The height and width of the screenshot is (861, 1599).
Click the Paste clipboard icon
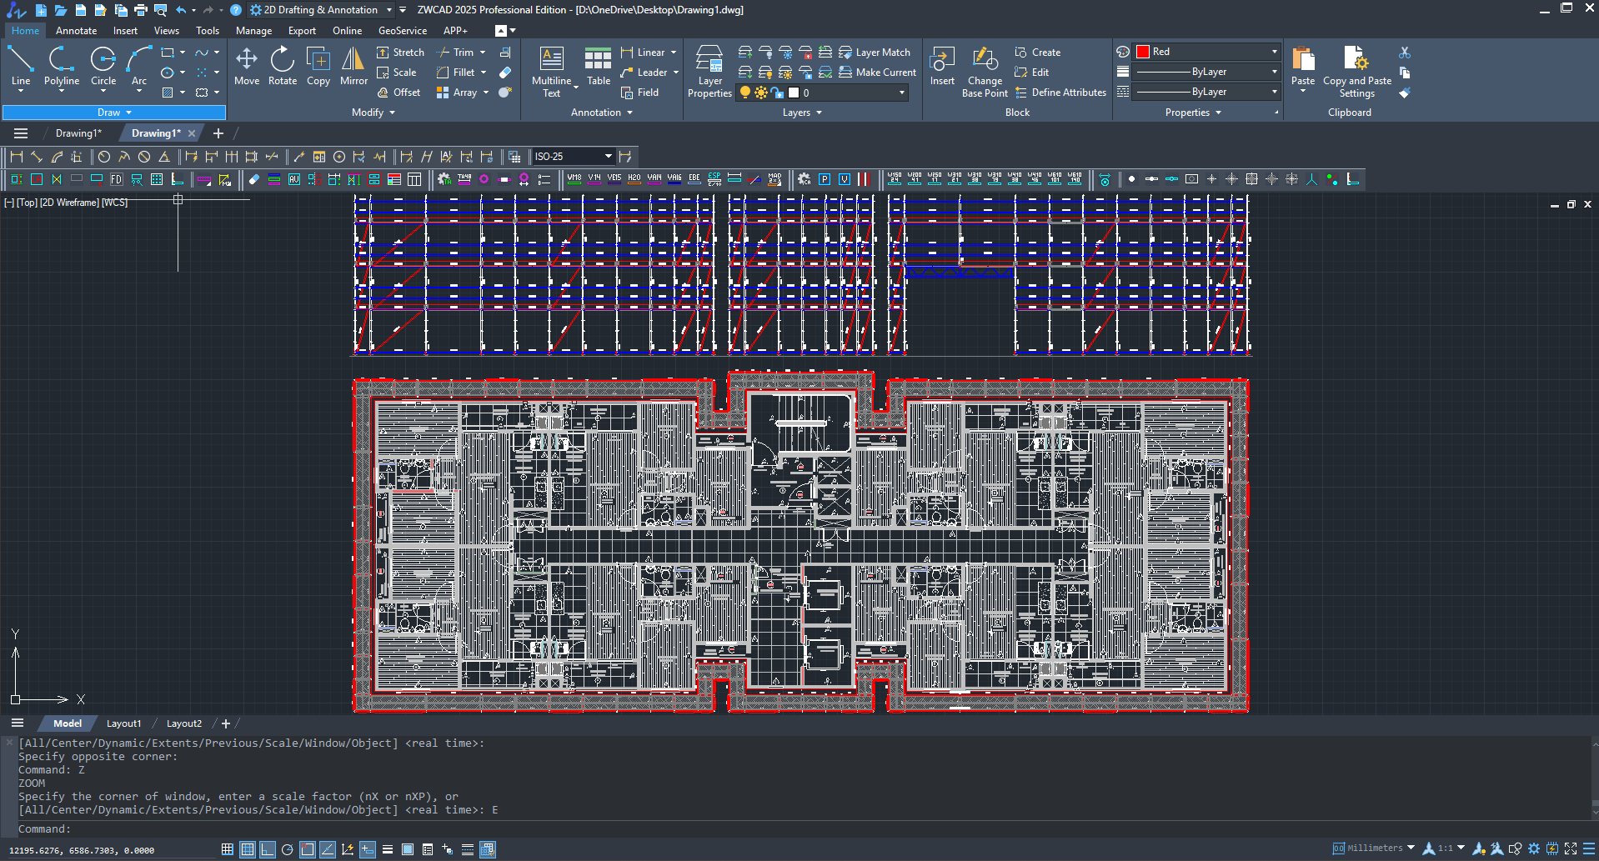(1303, 67)
